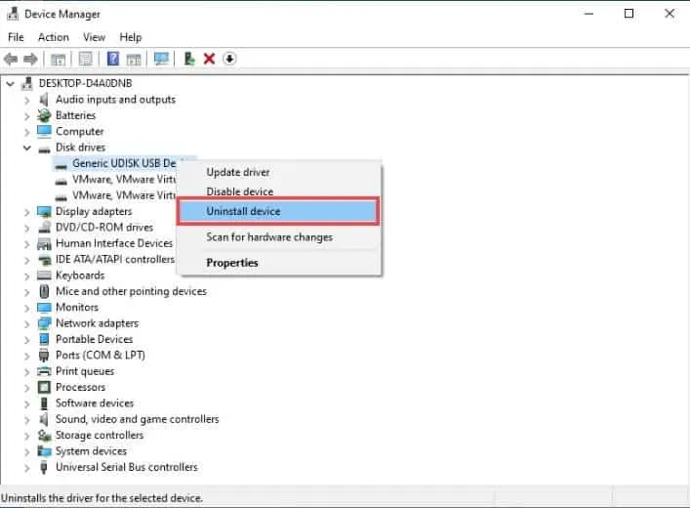Close the Device Manager window
The image size is (690, 508).
pos(670,14)
